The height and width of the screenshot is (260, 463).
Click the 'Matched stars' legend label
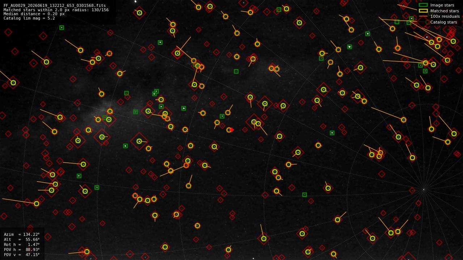[x=445, y=11]
